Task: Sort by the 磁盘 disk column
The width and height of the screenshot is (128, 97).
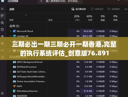Action: 103,20
